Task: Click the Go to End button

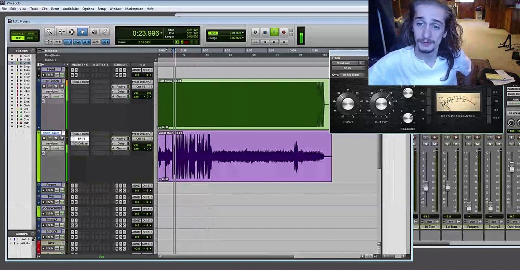Action: pos(283,42)
